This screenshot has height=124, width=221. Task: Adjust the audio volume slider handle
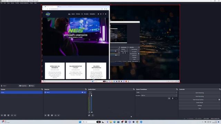click(92, 96)
